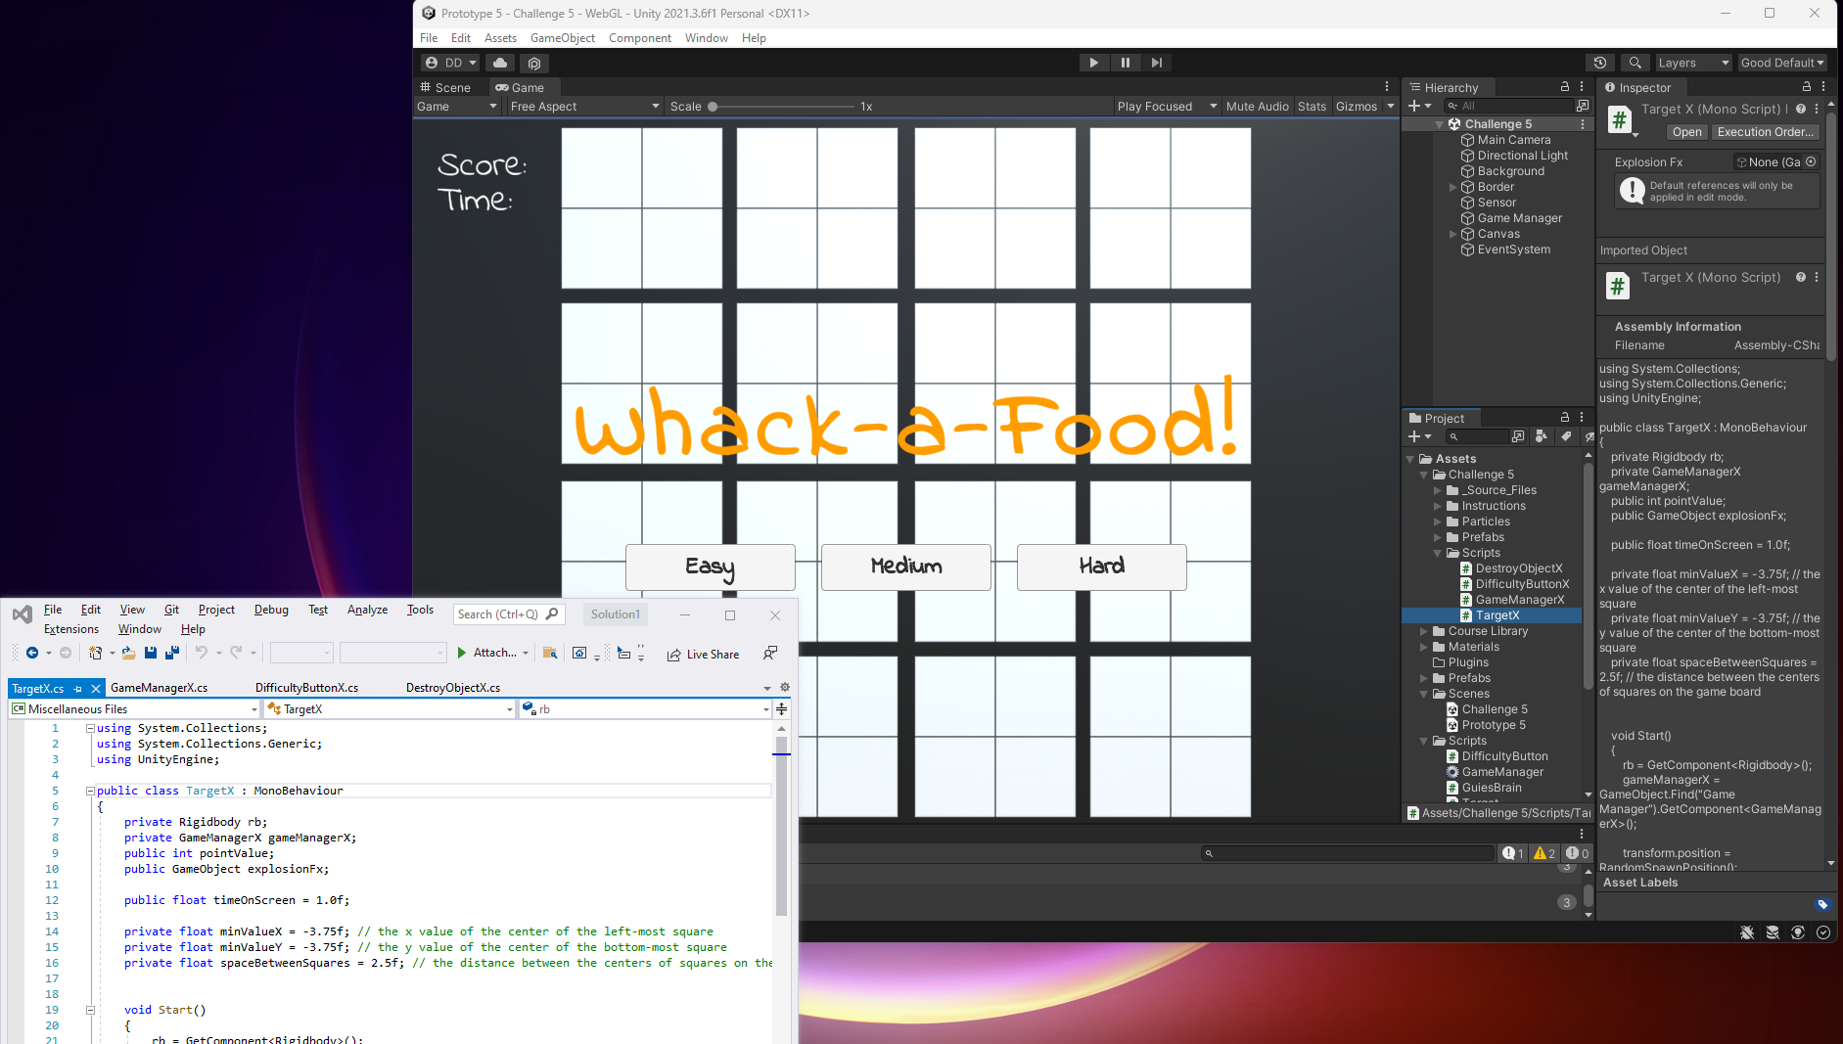The width and height of the screenshot is (1843, 1044).
Task: Open Unity cloud services icon
Action: [x=500, y=63]
